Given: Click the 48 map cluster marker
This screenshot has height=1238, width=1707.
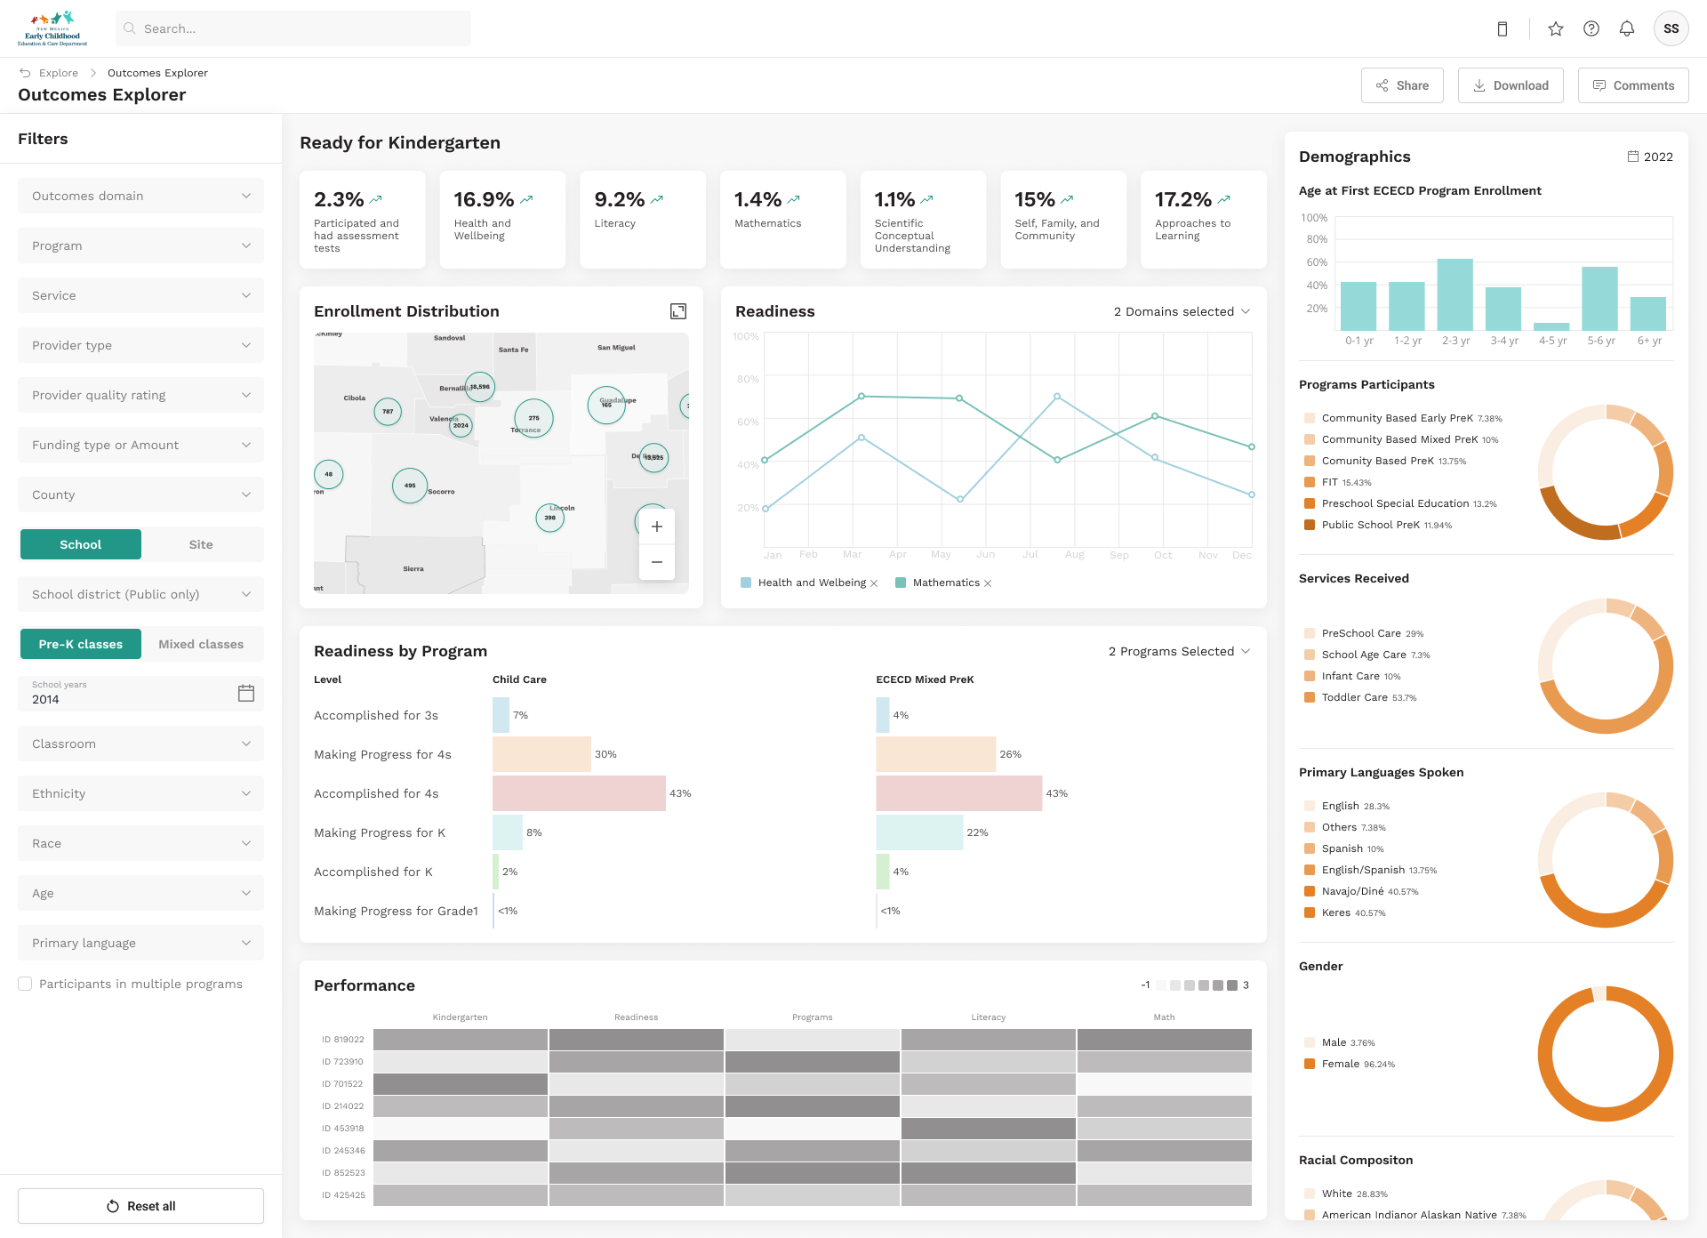Looking at the screenshot, I should click(x=329, y=474).
